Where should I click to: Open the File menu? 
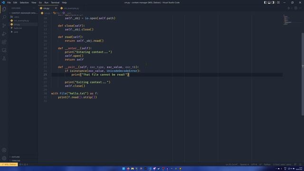click(x=9, y=2)
